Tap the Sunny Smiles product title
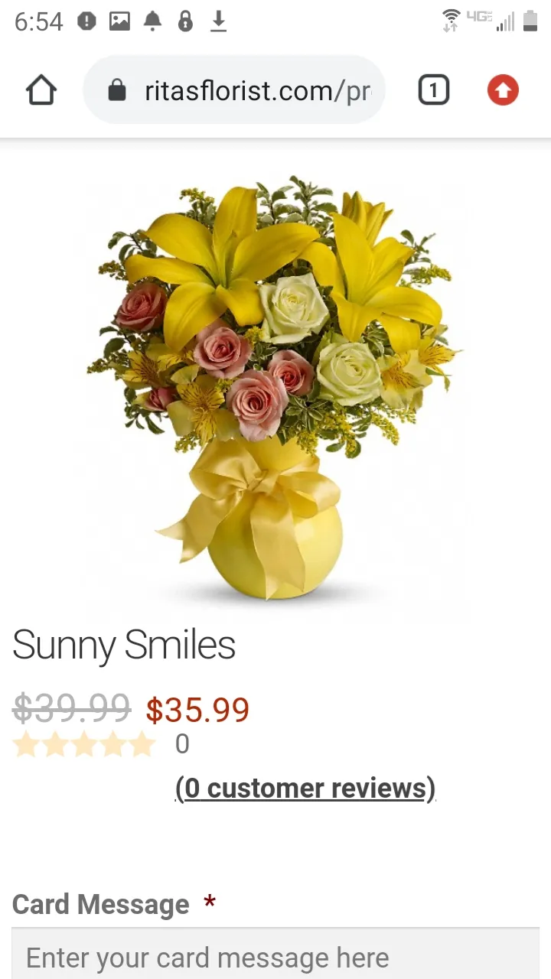Viewport: 551px width, 979px height. (124, 645)
